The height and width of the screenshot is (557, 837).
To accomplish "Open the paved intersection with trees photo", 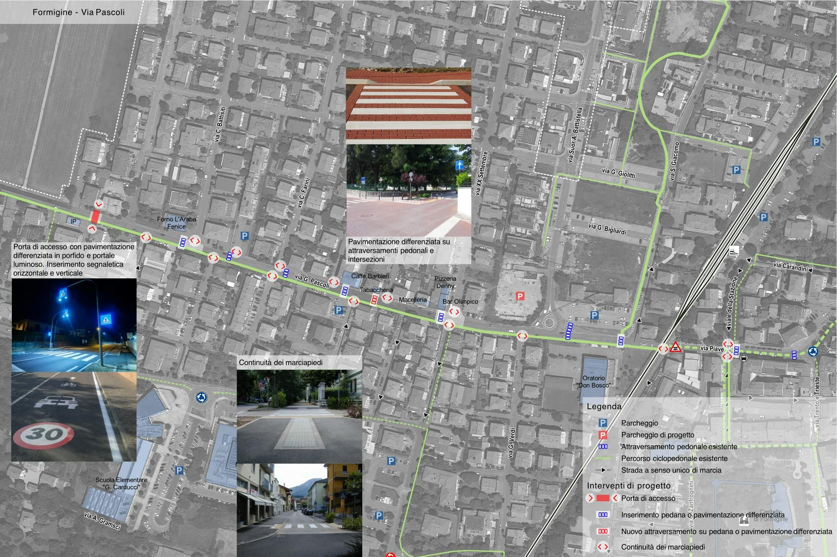I will [408, 190].
